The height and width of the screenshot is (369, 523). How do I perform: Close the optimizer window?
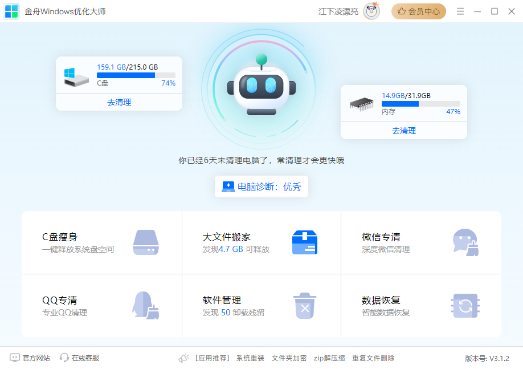(512, 11)
